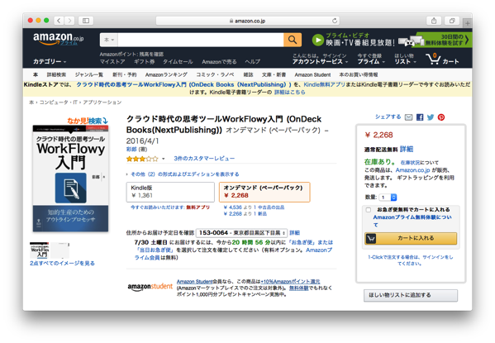
Task: Click the なか見!検索 look-inside badge
Action: (88, 121)
